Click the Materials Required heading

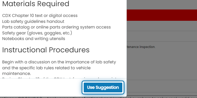[36, 4]
